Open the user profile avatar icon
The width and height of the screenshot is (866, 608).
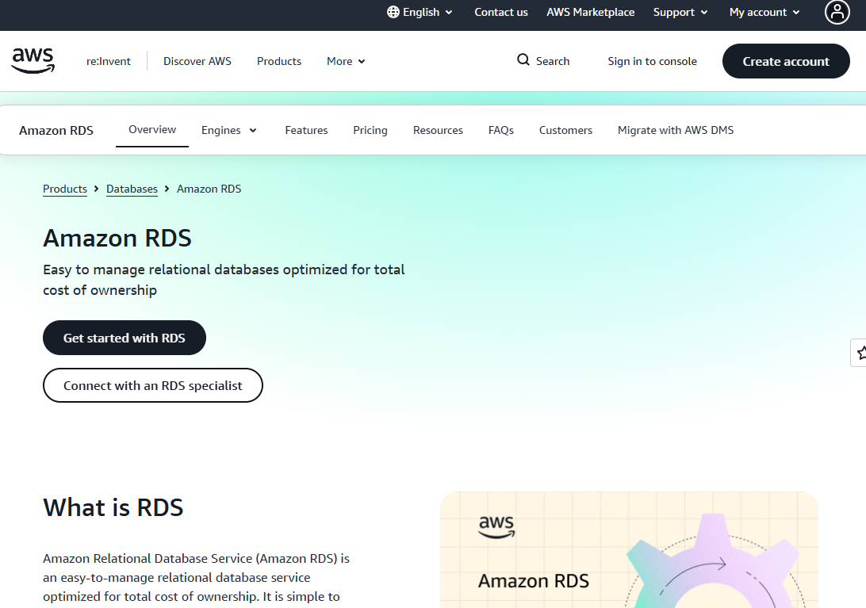tap(837, 12)
